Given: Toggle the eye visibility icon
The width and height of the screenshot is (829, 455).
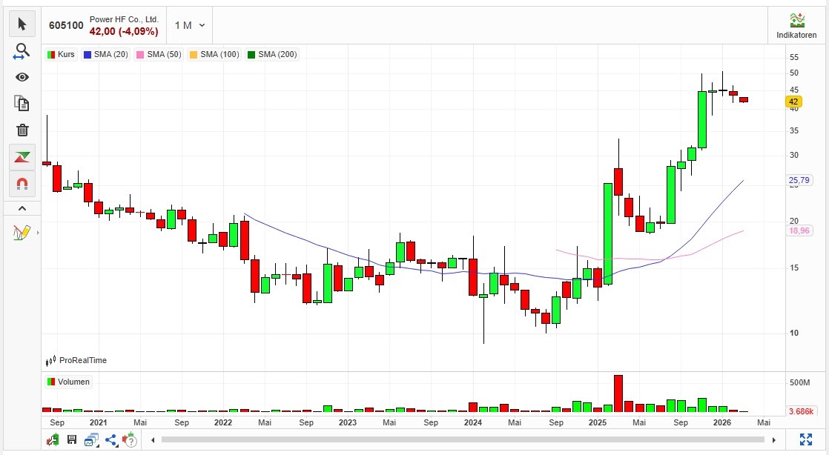Looking at the screenshot, I should coord(22,77).
